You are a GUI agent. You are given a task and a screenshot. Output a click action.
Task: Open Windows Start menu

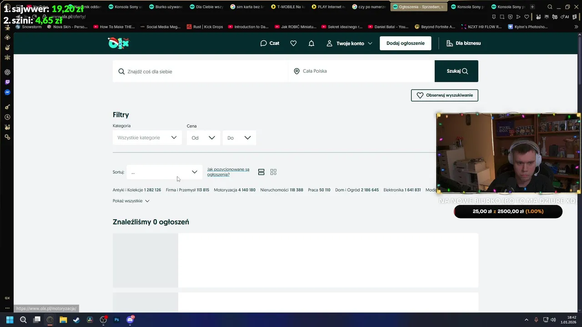10,320
